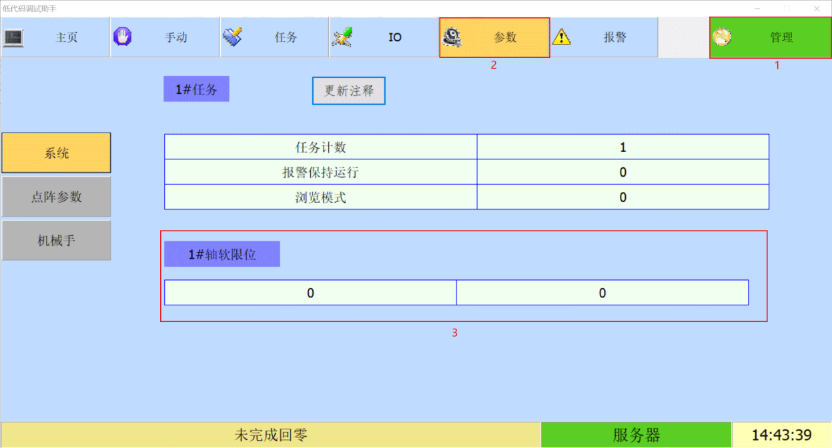Switch to the 报警 alarm tab

click(614, 37)
